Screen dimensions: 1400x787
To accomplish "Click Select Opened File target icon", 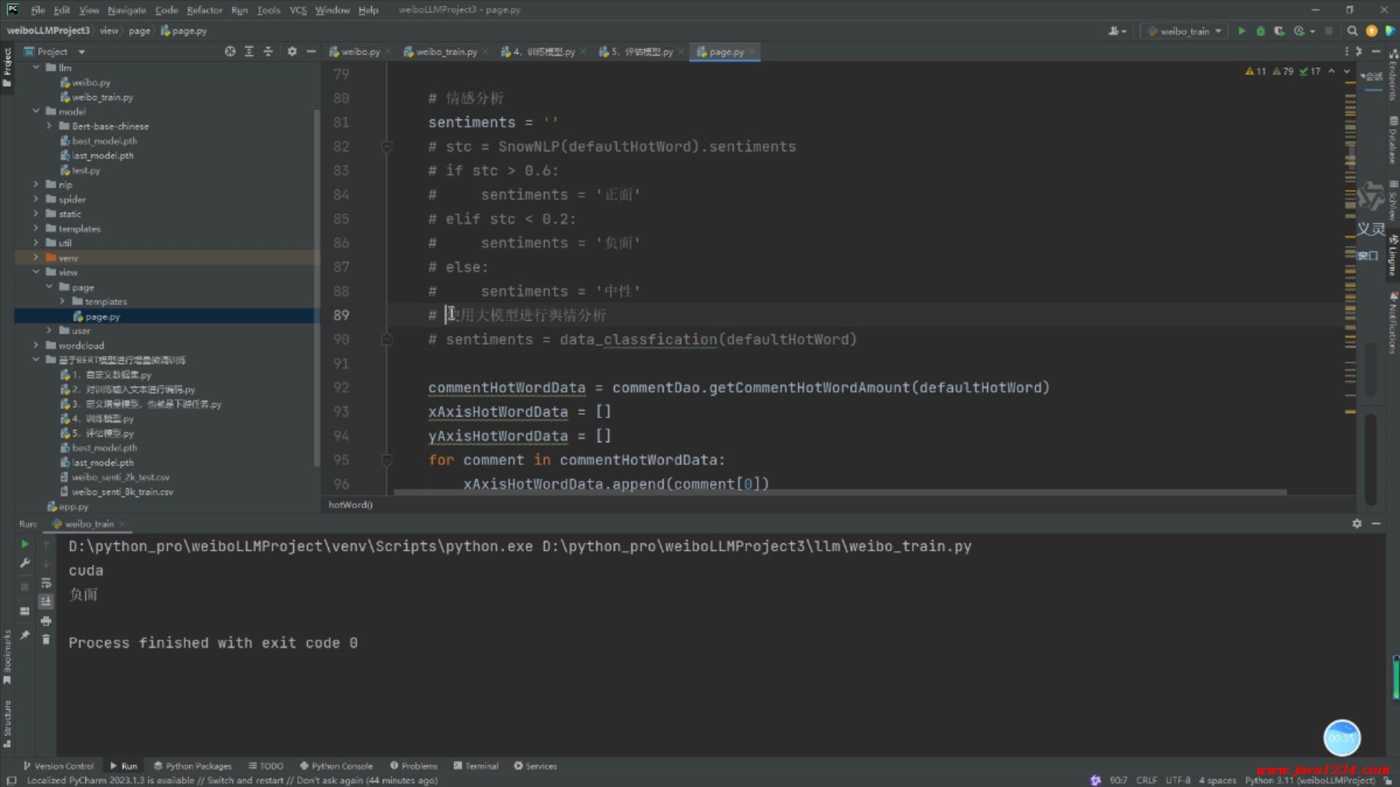I will tap(230, 52).
